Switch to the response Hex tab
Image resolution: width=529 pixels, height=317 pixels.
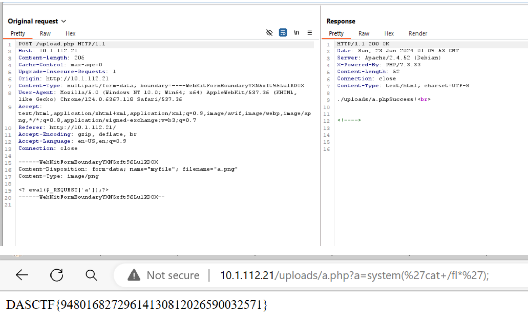pyautogui.click(x=389, y=33)
